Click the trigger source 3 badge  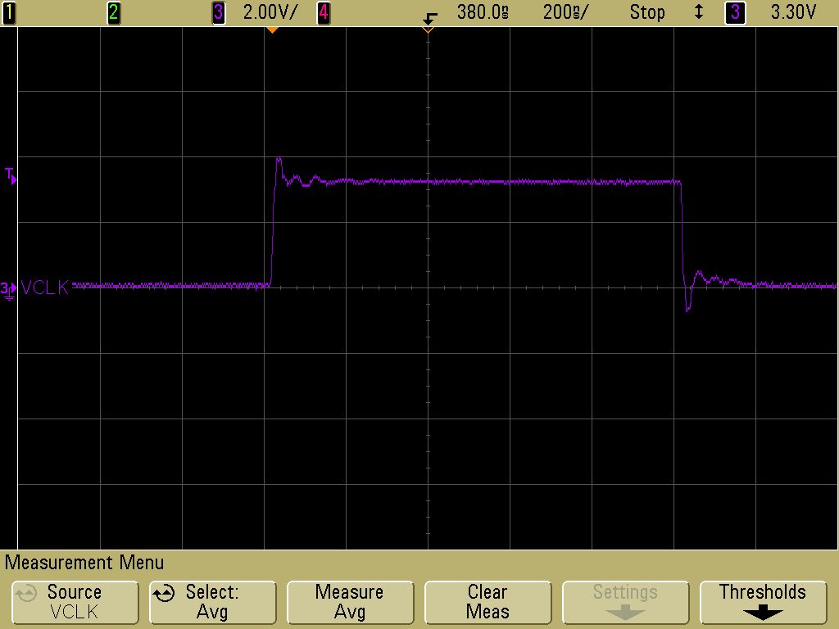pos(735,12)
